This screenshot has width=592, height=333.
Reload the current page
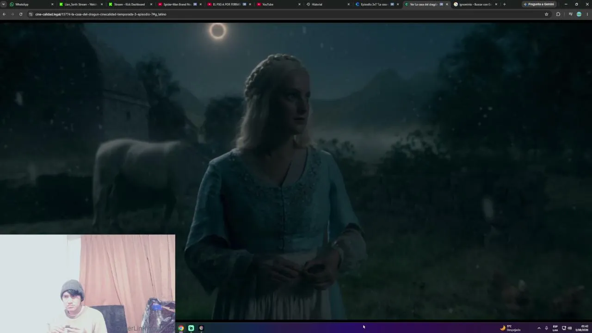pyautogui.click(x=21, y=14)
